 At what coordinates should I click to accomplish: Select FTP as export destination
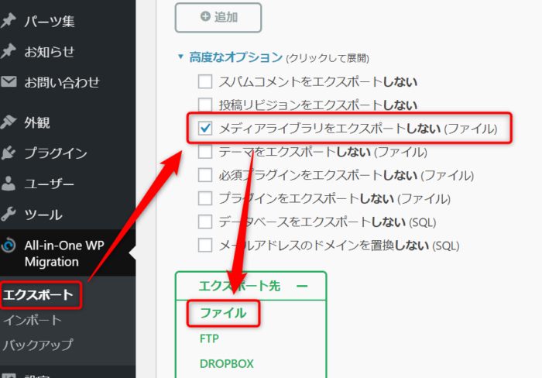coord(211,338)
